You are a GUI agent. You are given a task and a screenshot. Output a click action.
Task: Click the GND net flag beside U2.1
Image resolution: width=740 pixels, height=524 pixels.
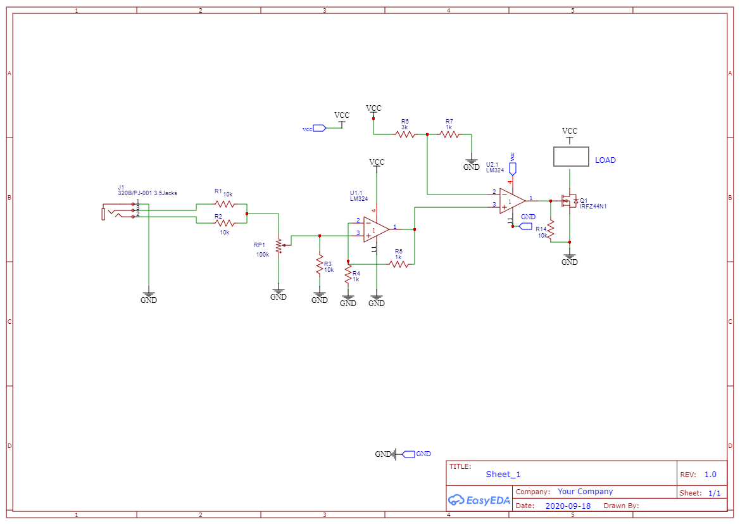pyautogui.click(x=525, y=226)
